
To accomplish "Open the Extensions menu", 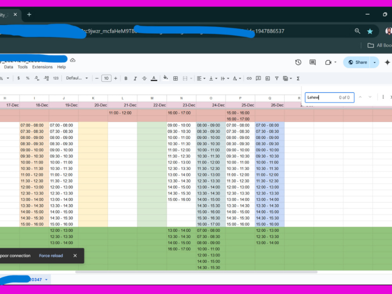I will (x=42, y=67).
